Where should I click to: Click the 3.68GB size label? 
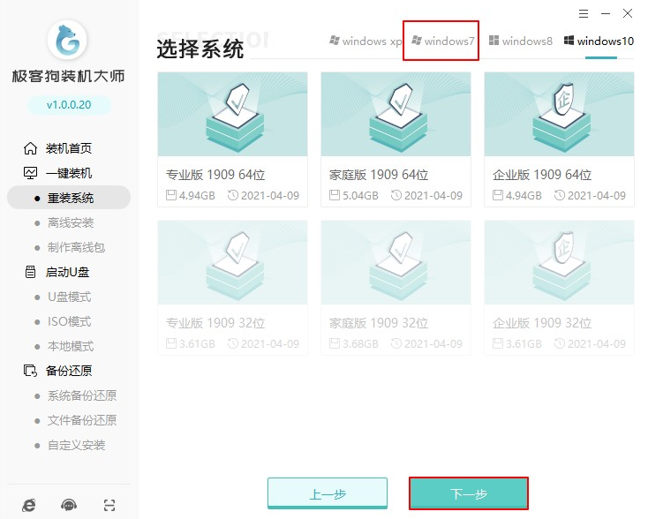coord(360,344)
